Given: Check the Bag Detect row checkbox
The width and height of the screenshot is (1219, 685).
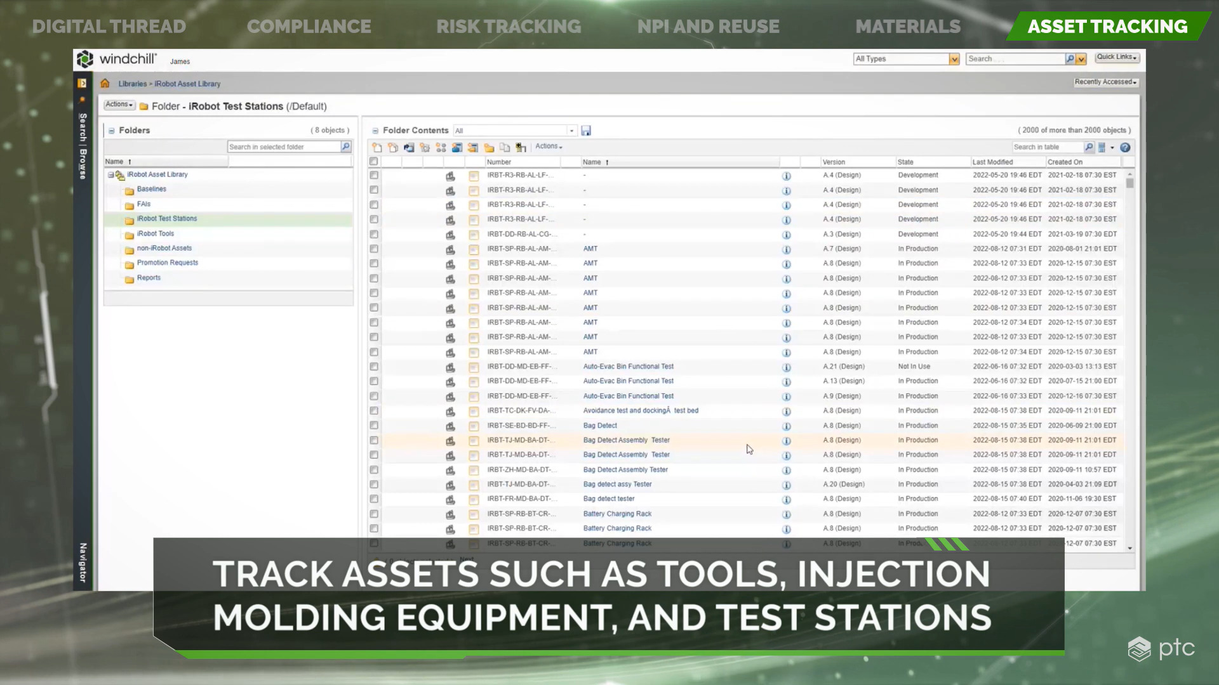Looking at the screenshot, I should (x=374, y=426).
